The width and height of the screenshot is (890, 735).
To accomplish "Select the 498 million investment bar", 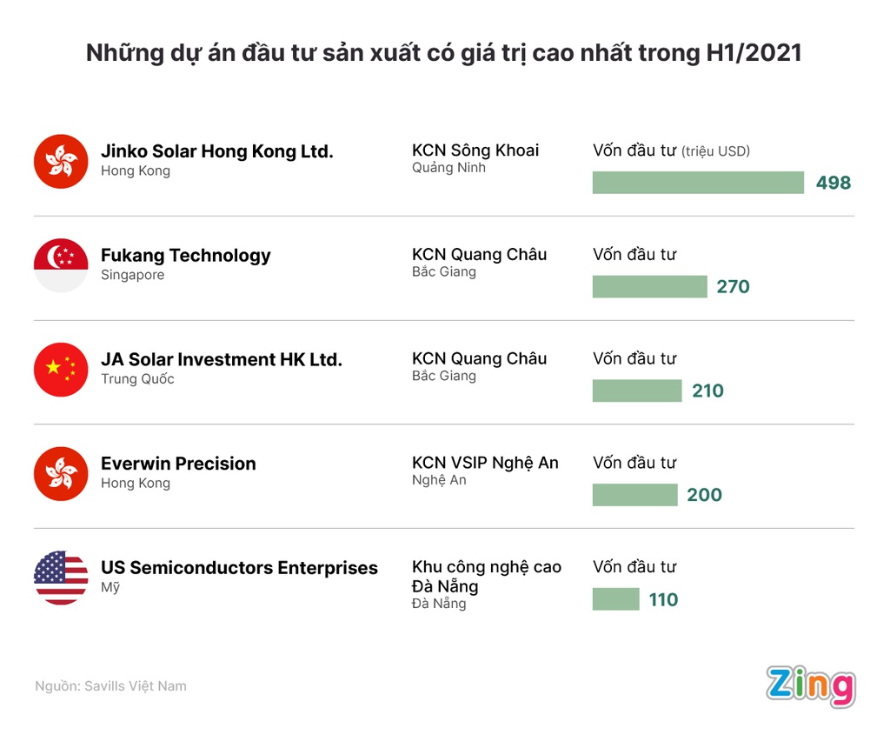I will coord(698,183).
